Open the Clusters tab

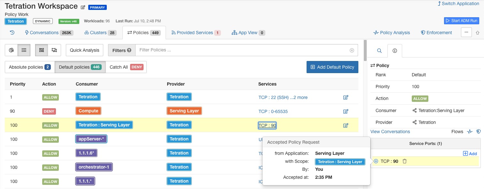point(100,33)
